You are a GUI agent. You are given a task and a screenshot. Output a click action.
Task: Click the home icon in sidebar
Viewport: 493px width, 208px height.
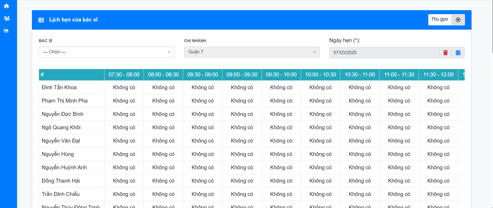[x=7, y=6]
